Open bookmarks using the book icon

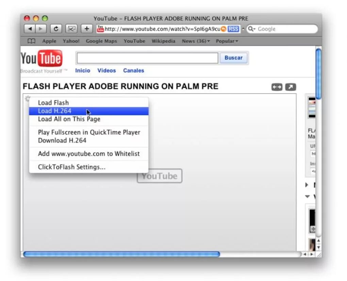pos(31,41)
